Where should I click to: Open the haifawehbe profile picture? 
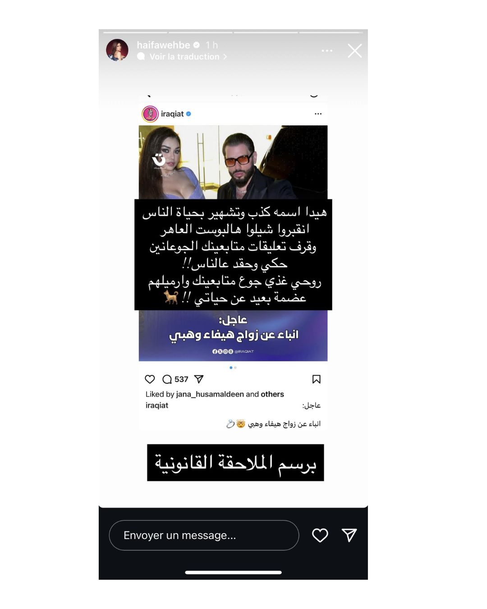tap(117, 50)
